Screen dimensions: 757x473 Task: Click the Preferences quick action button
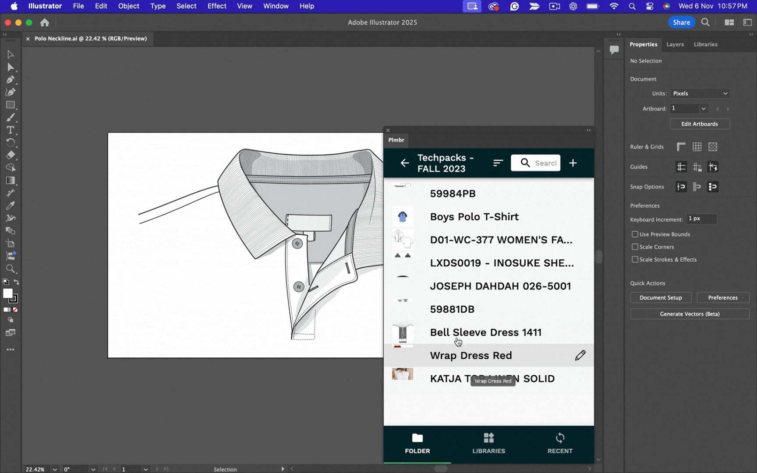[723, 298]
